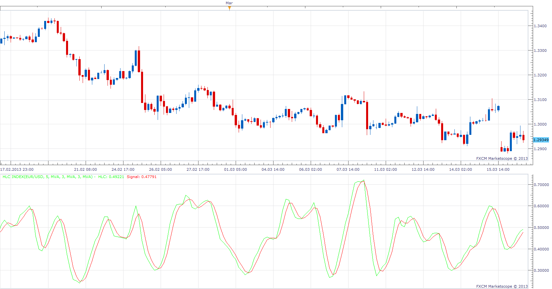Select the 0.30000 indicator axis label
The image size is (552, 289).
[541, 270]
